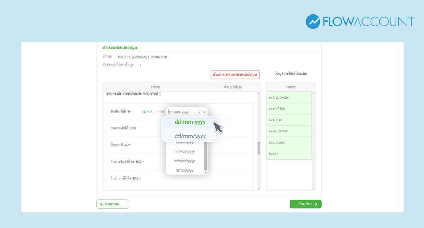Collapse the date format dropdown chevron
Screen dimensions: 424x228
(204, 112)
